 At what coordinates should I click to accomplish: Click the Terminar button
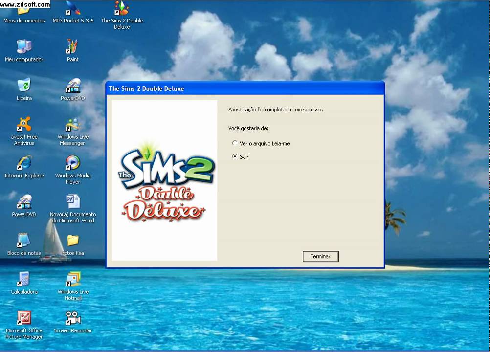pos(321,257)
